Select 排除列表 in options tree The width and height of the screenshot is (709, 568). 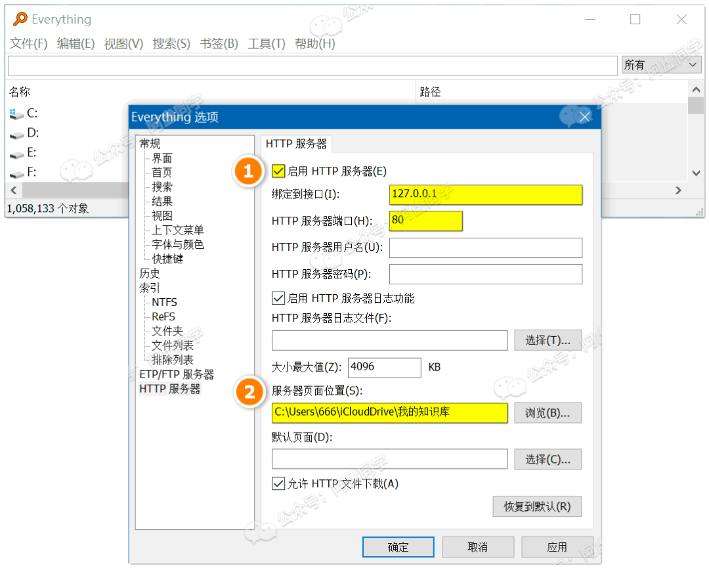pyautogui.click(x=173, y=360)
